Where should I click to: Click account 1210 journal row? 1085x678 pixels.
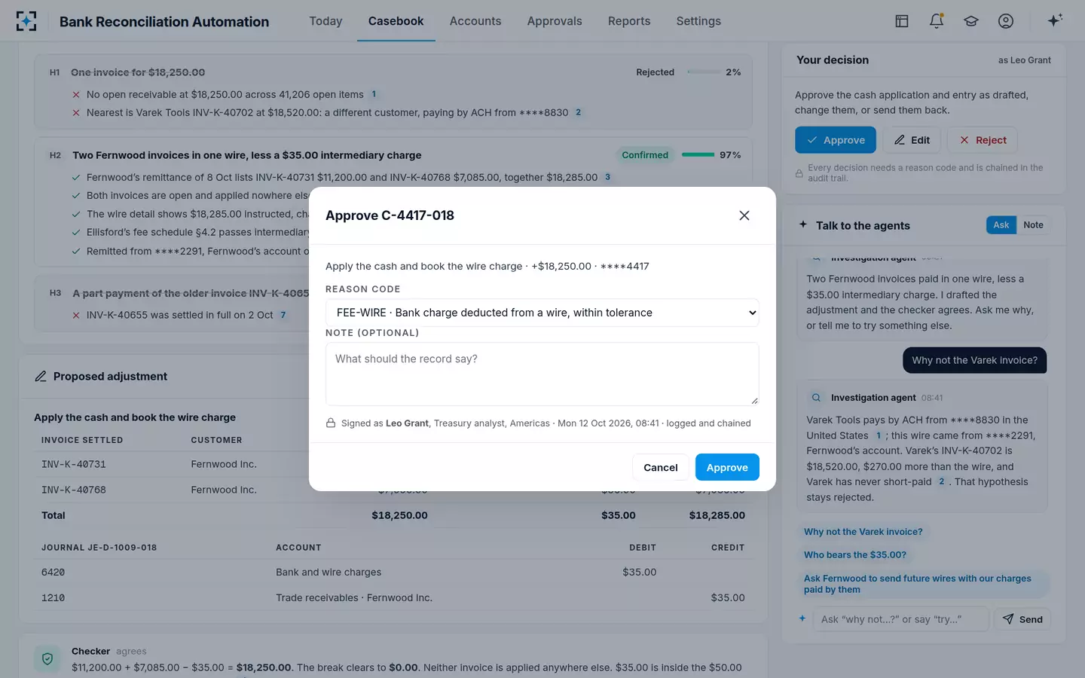pos(393,598)
